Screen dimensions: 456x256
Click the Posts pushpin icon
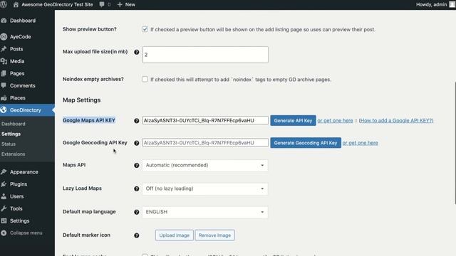(4, 49)
